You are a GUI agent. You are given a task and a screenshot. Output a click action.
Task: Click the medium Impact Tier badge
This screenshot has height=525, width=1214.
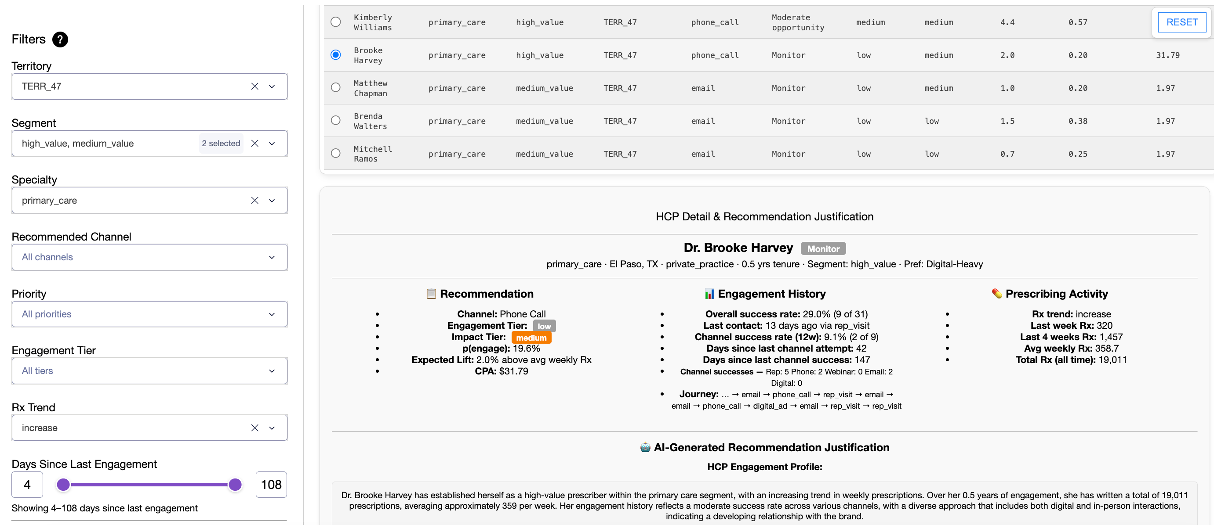[531, 338]
